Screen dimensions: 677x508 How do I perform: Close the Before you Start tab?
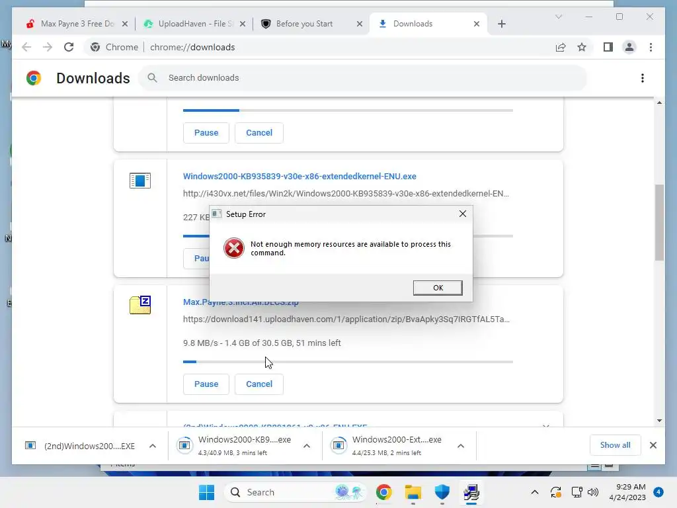tap(360, 24)
